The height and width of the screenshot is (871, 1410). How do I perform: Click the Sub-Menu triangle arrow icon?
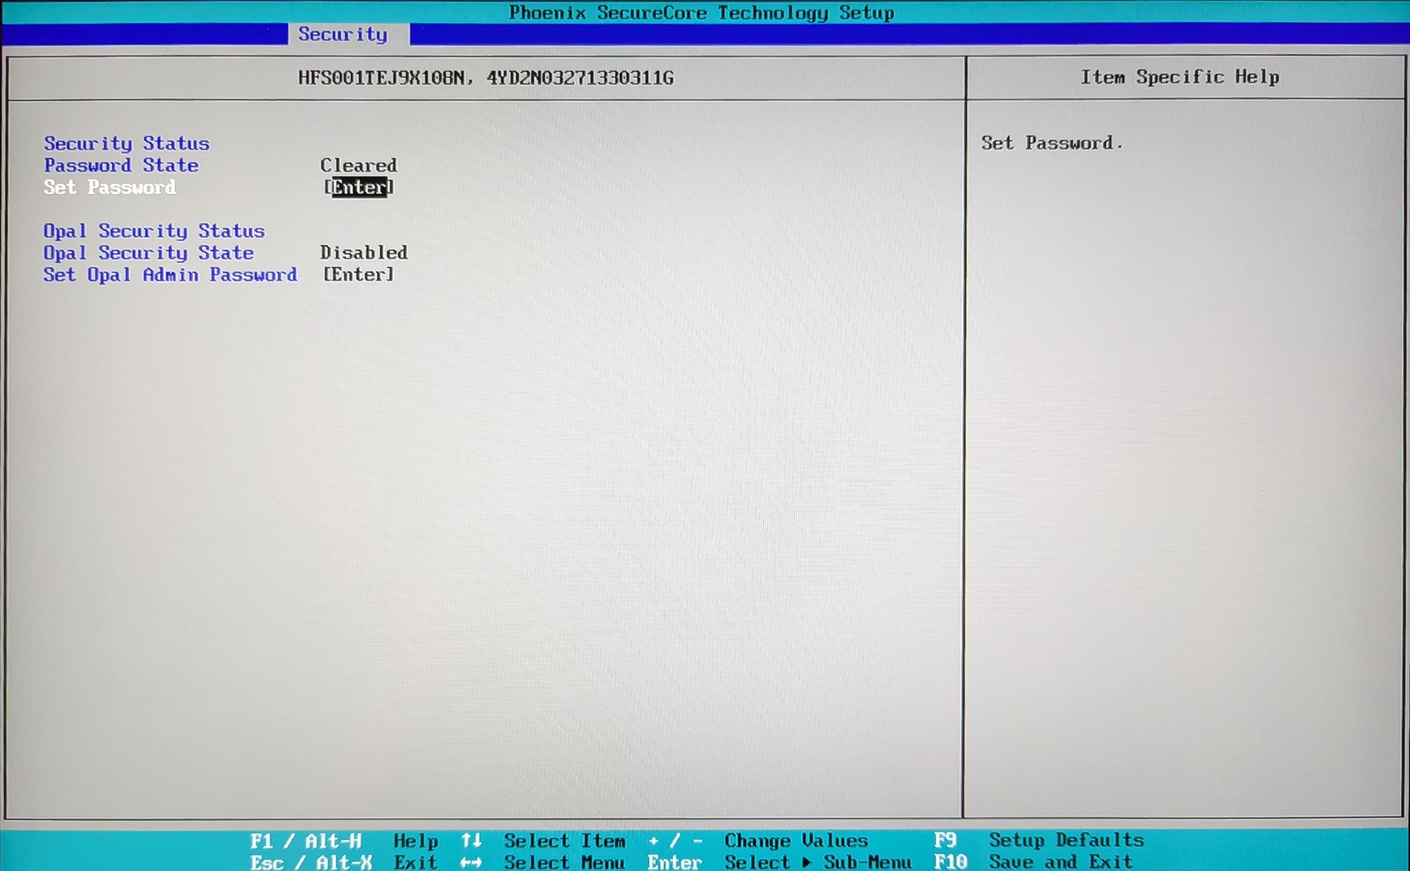[x=807, y=862]
